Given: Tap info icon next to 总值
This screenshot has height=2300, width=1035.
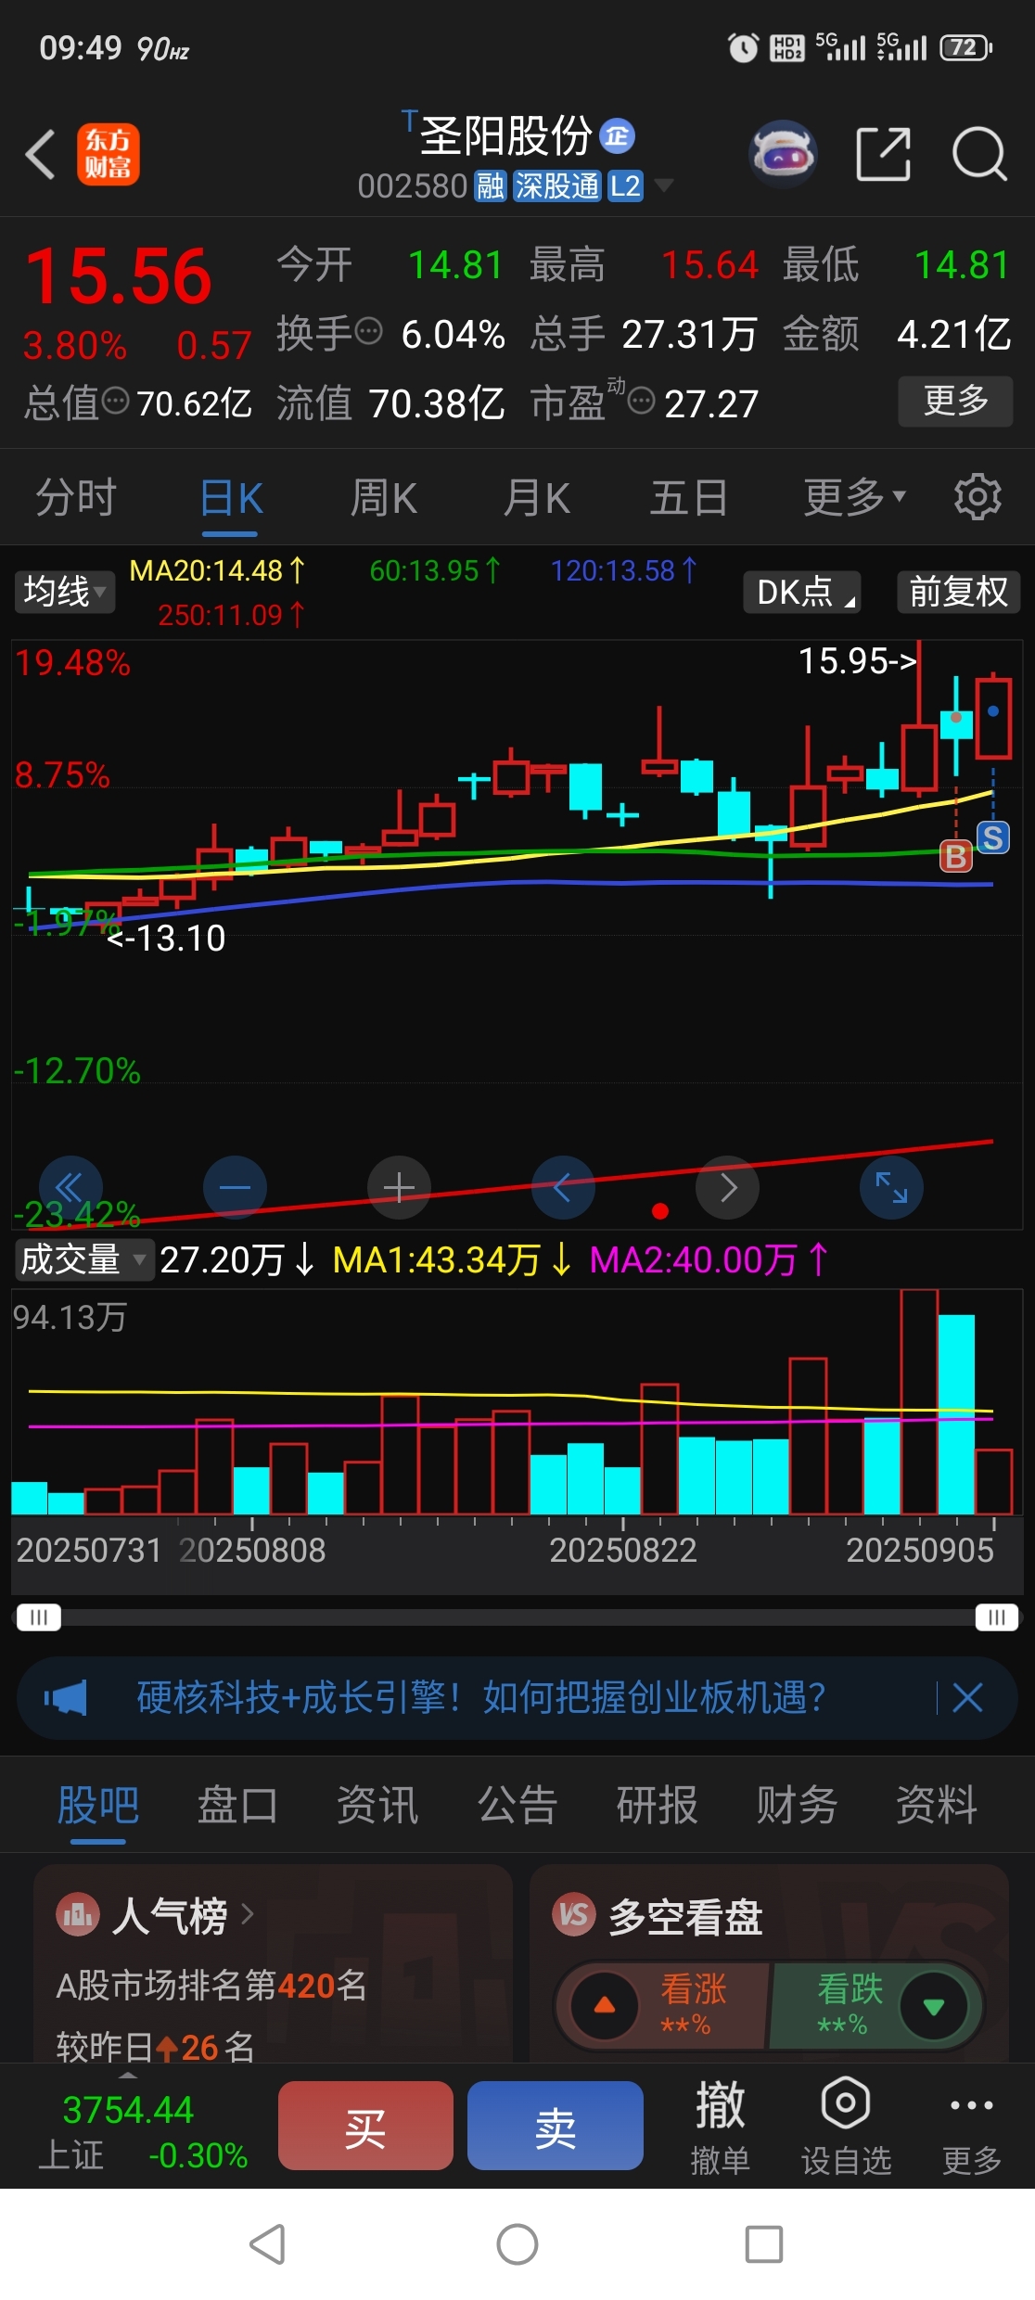Looking at the screenshot, I should click(x=115, y=401).
